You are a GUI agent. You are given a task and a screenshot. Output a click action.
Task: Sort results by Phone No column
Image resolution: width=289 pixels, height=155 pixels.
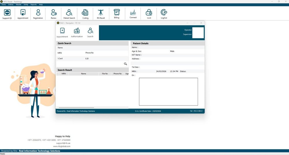(117, 74)
